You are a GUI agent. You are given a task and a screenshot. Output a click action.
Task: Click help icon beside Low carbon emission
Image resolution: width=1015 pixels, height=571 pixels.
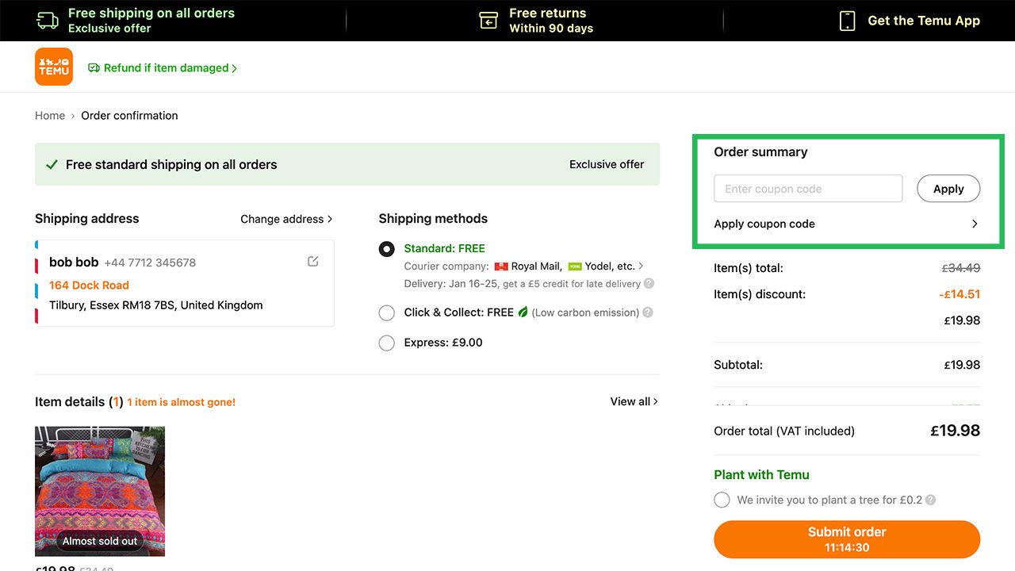(x=648, y=312)
